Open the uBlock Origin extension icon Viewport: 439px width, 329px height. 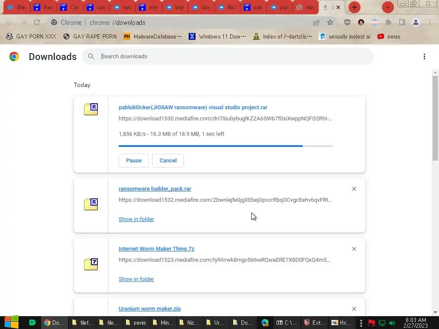347,22
